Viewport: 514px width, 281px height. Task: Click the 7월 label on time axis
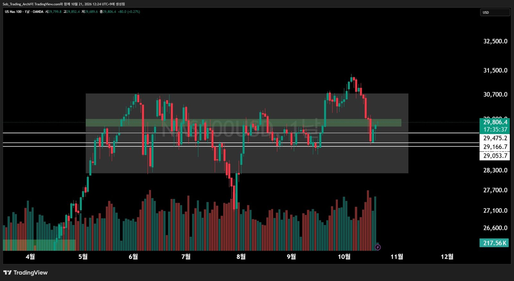tap(186, 257)
